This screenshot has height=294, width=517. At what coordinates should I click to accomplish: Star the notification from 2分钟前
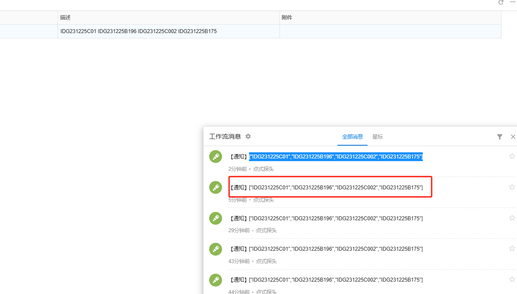[x=512, y=156]
